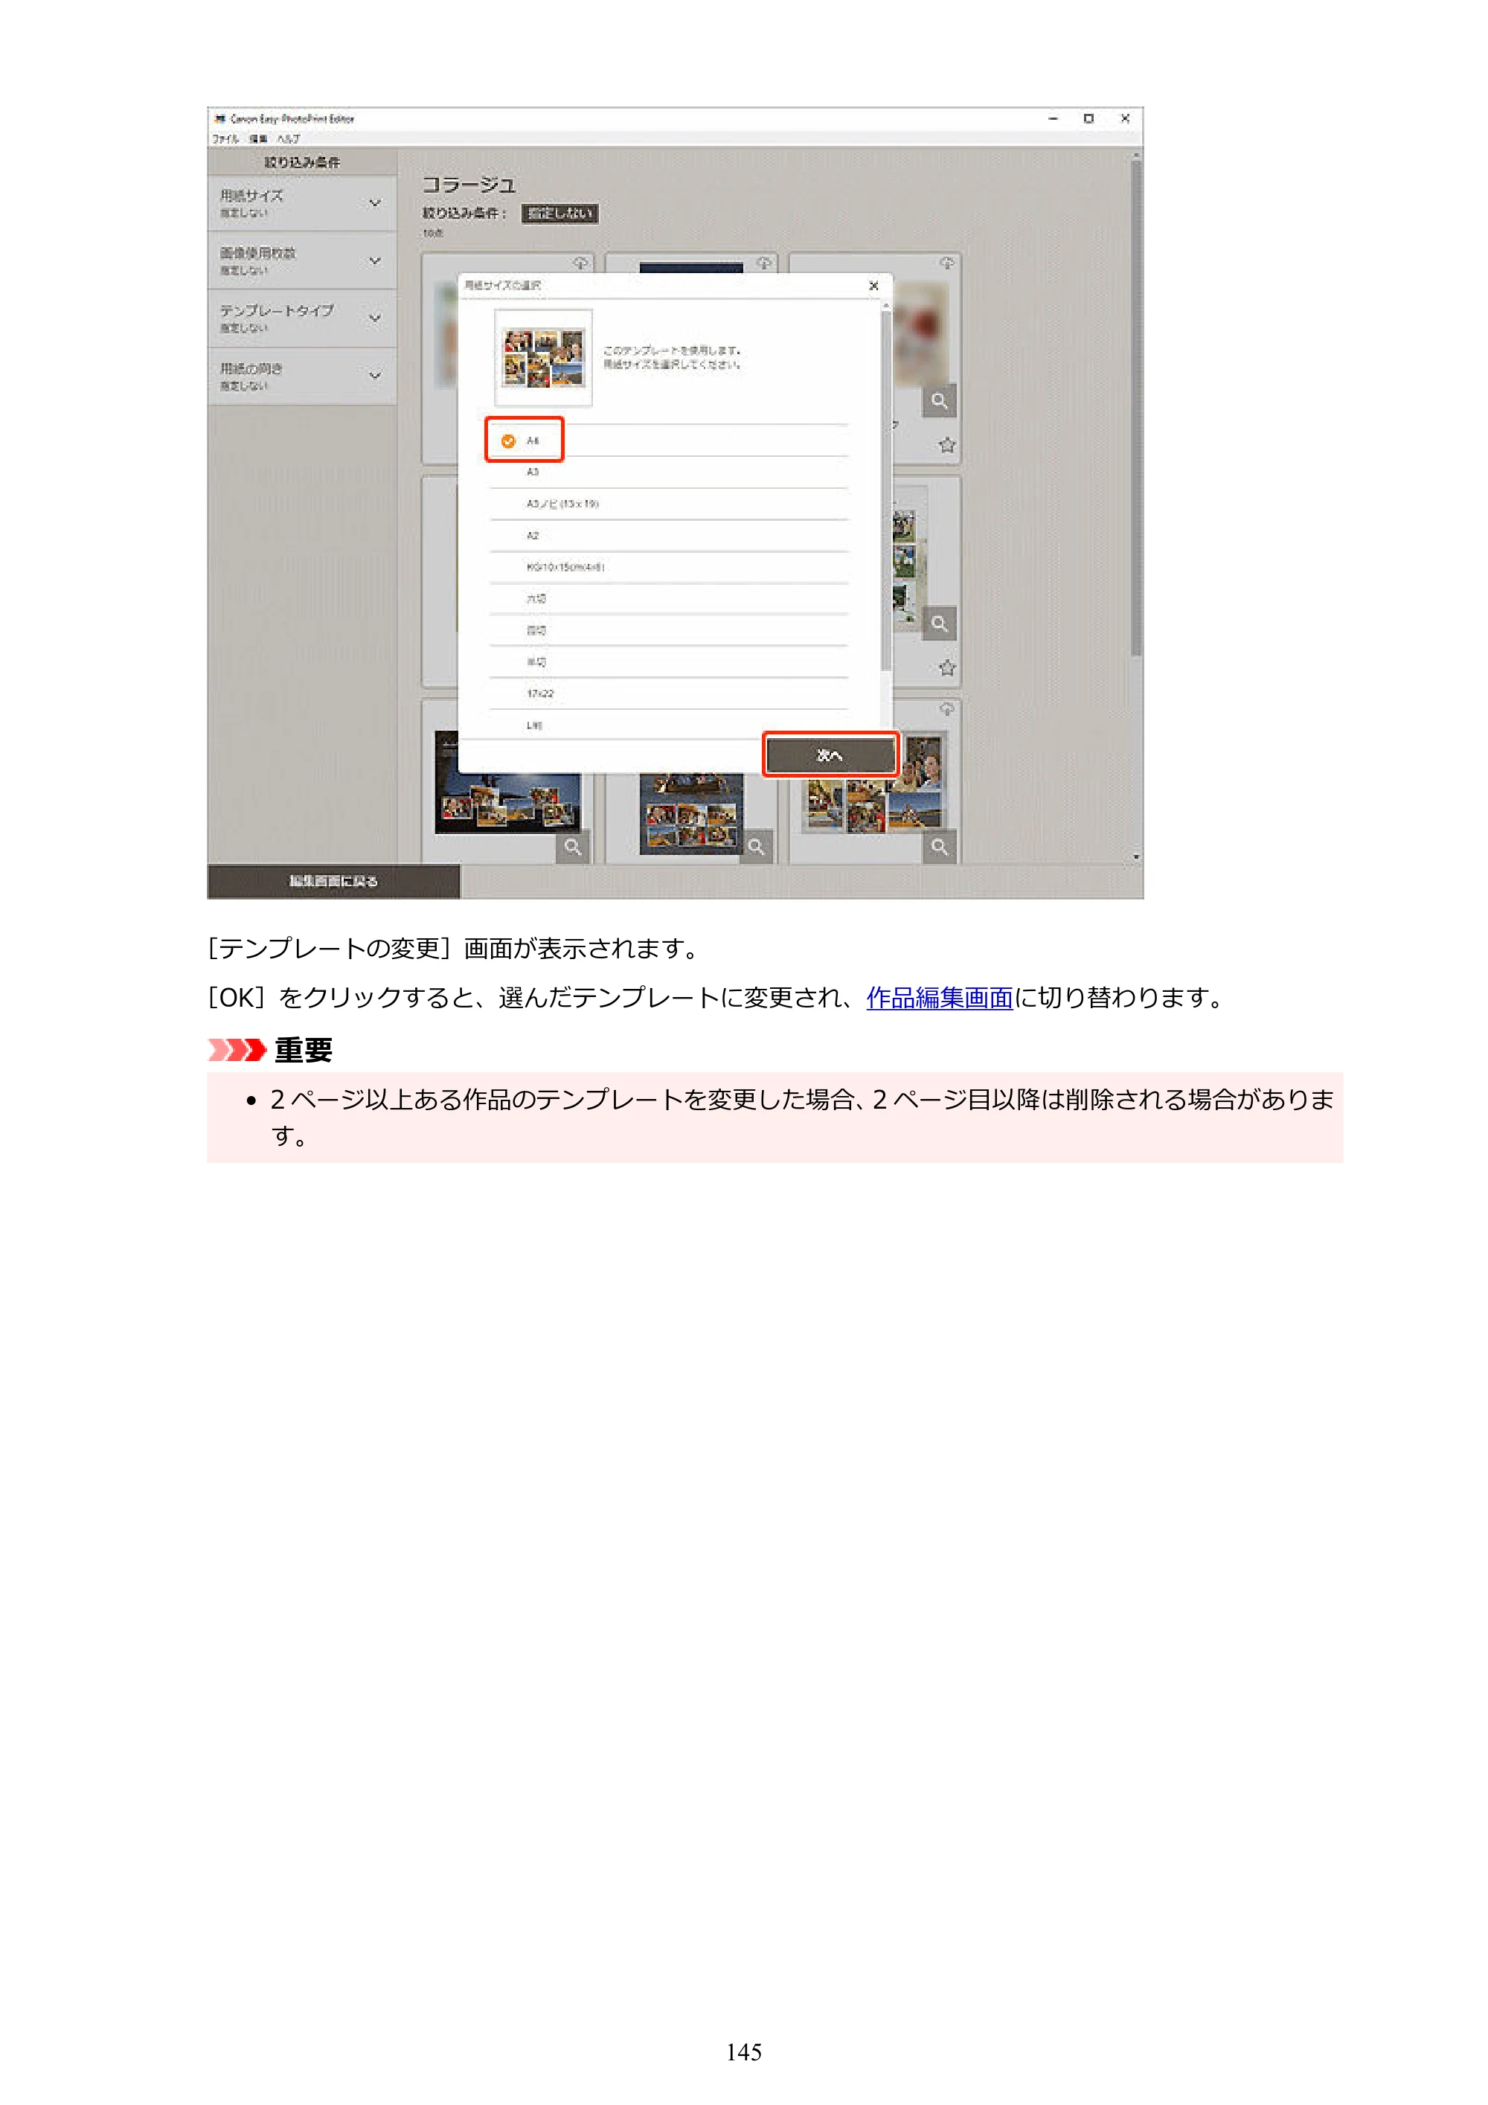Click the 編集画面に戻る button
This screenshot has width=1488, height=2105.
pyautogui.click(x=334, y=881)
